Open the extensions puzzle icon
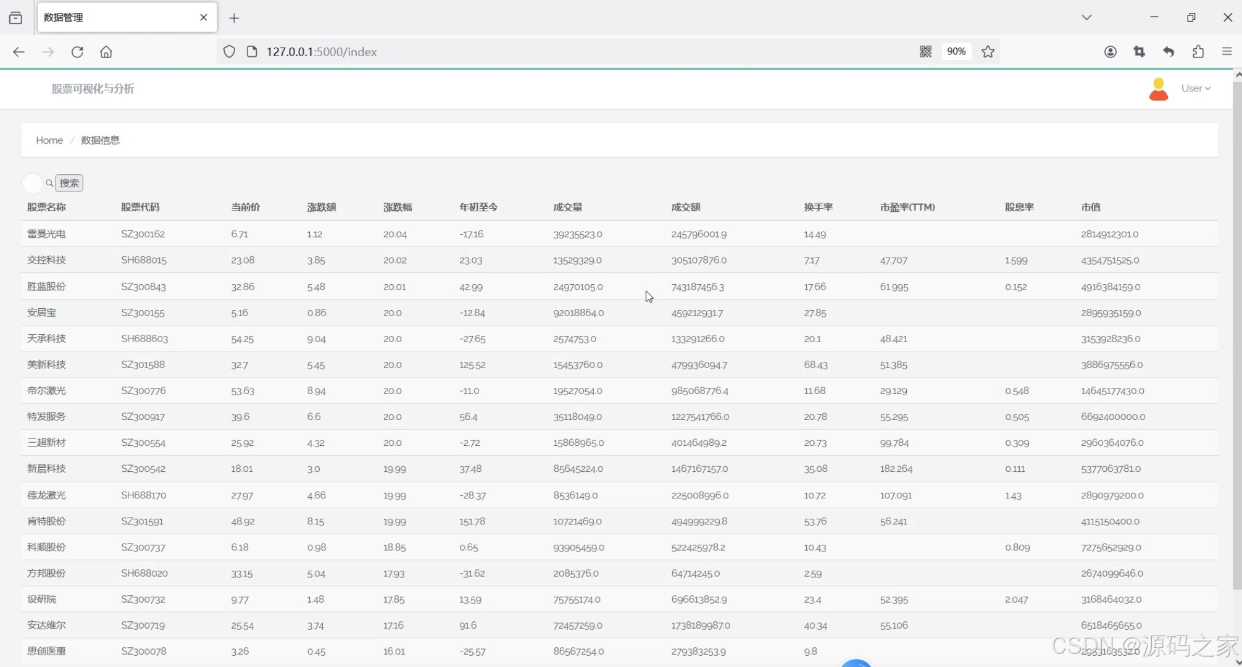The width and height of the screenshot is (1242, 667). tap(1198, 52)
